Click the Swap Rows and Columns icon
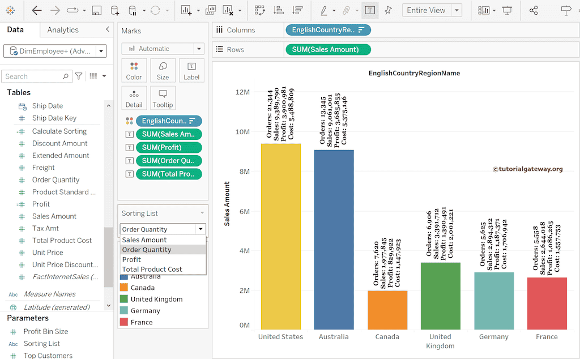The image size is (580, 359). point(259,11)
